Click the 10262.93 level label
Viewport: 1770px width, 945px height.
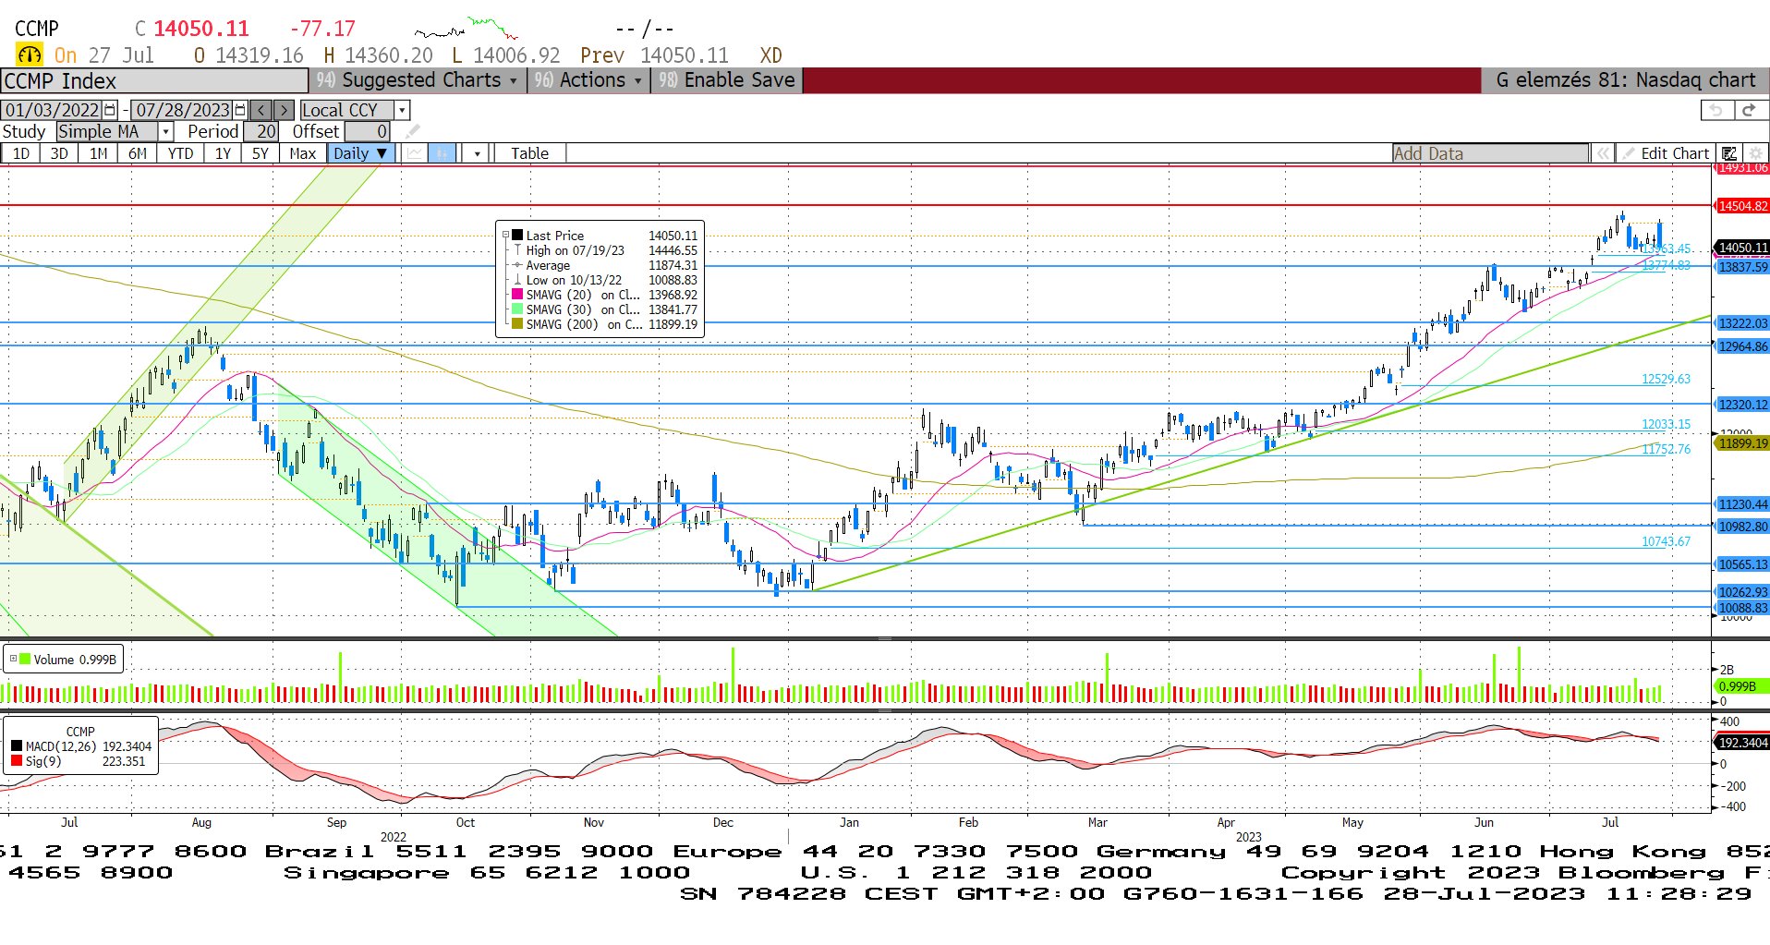pyautogui.click(x=1742, y=592)
